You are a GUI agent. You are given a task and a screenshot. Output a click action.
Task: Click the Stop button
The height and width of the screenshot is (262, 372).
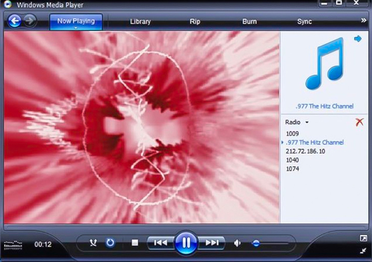(135, 243)
